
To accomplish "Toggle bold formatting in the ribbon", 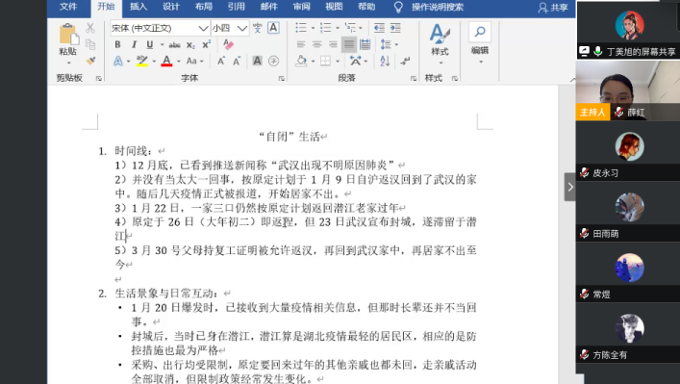I will (x=117, y=44).
